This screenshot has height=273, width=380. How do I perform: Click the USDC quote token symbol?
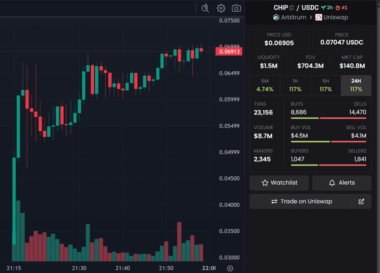310,8
